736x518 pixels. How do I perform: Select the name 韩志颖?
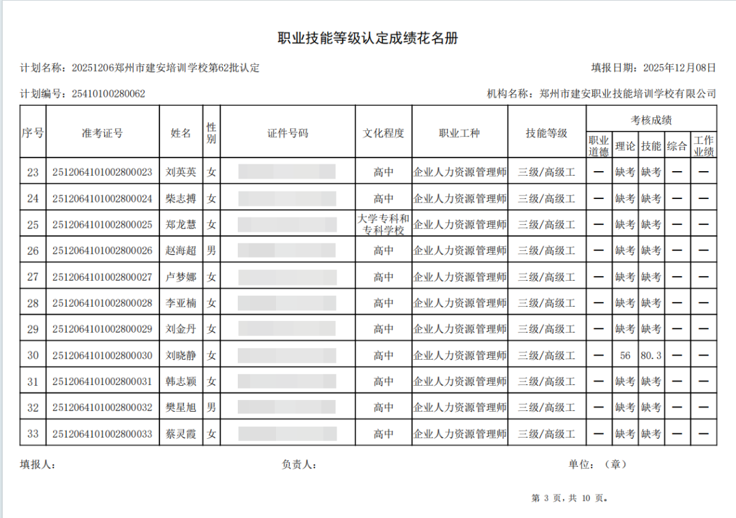click(x=181, y=382)
